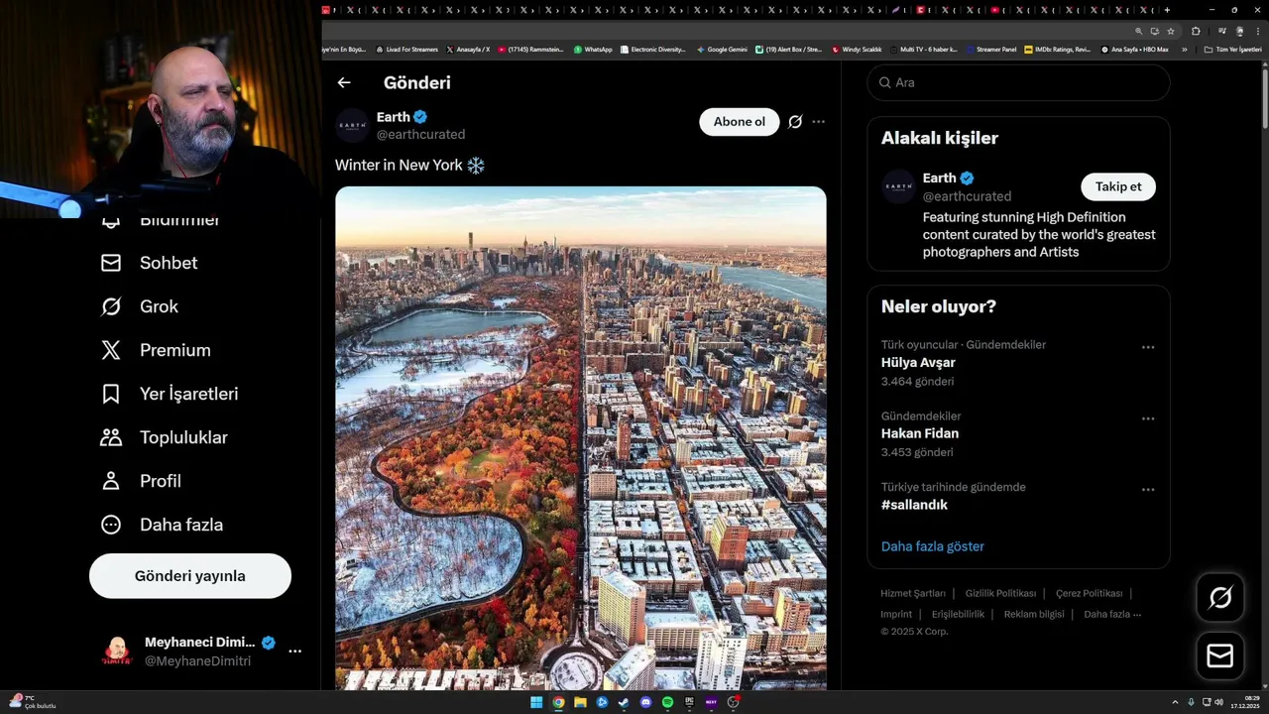Bookmark this page with the star icon
This screenshot has height=714, width=1269.
pyautogui.click(x=1171, y=31)
